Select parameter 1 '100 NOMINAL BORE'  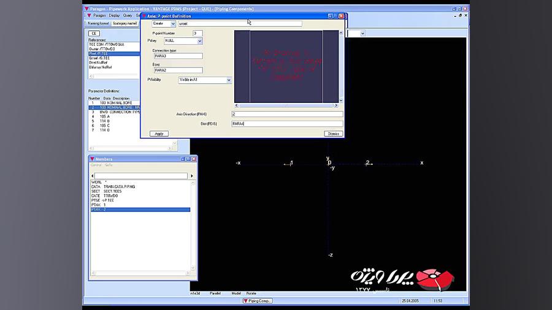click(x=114, y=103)
